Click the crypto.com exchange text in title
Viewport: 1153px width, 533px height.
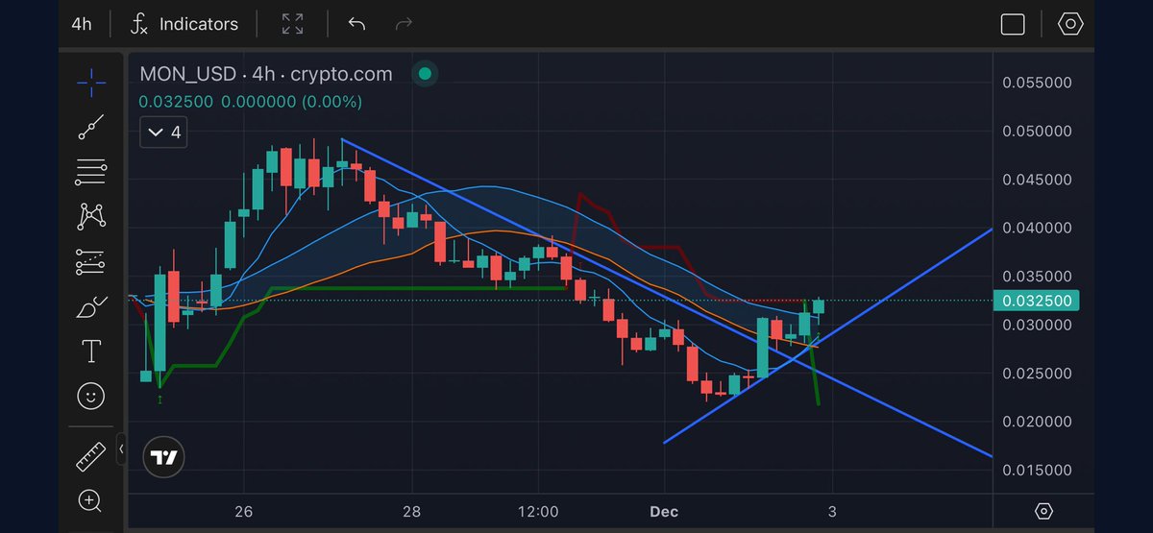coord(342,74)
